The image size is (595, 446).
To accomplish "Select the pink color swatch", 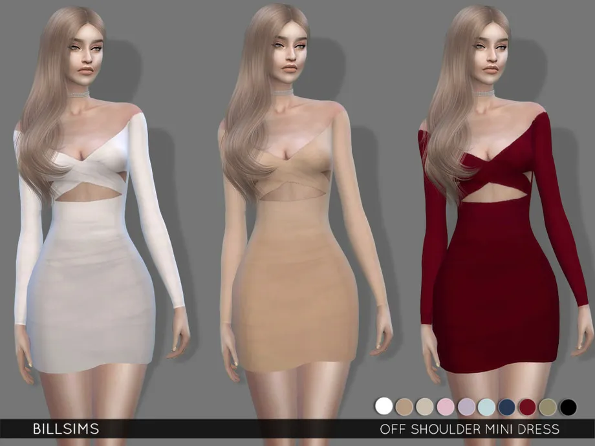I will 445,406.
